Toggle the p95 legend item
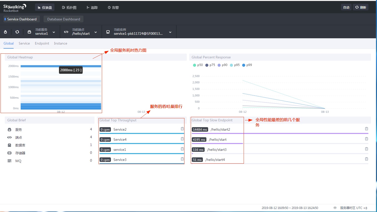This screenshot has width=377, height=212. click(x=235, y=65)
